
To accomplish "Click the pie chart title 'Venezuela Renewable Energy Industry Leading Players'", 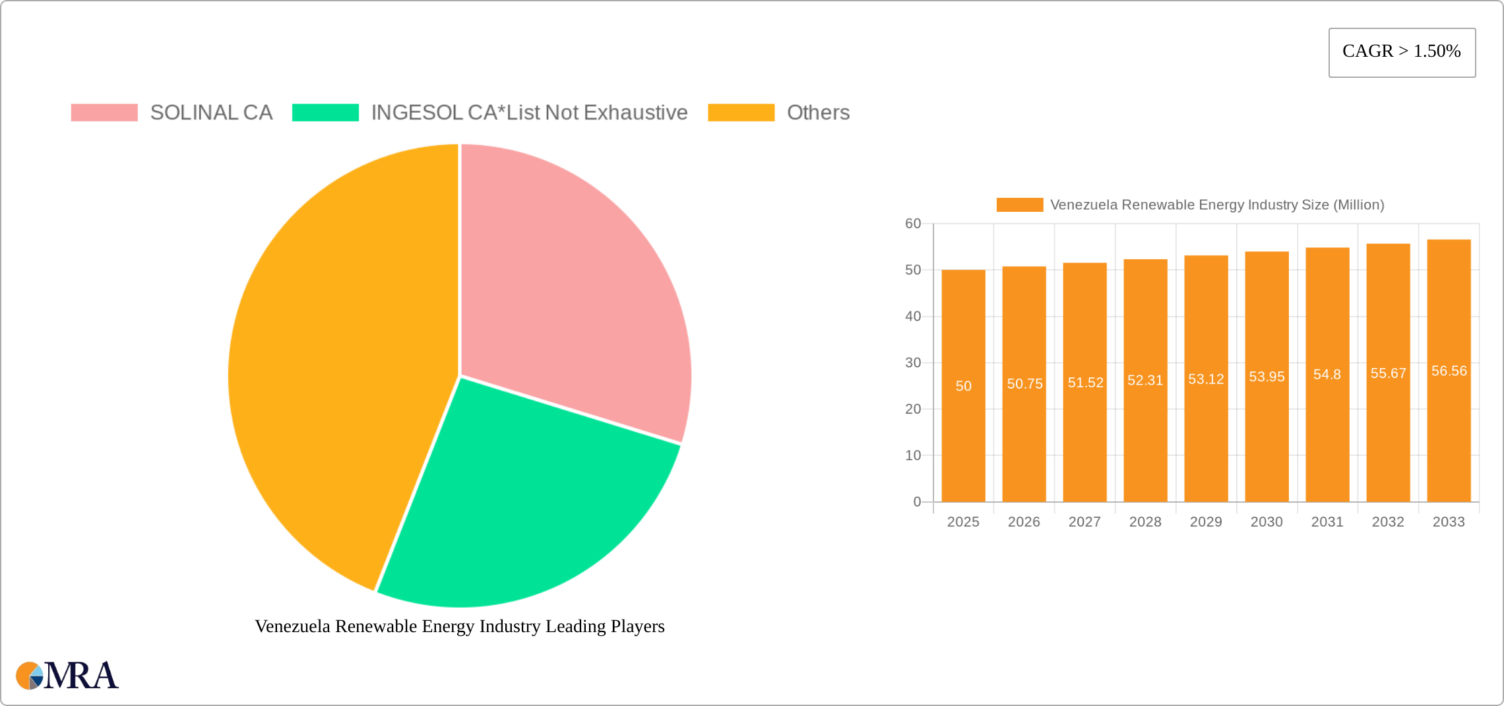I will (460, 626).
